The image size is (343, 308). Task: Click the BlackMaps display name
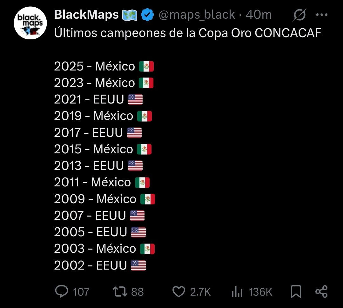click(86, 15)
